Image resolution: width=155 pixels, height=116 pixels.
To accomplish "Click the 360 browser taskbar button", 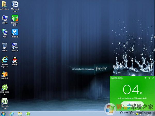I will tap(28, 113).
